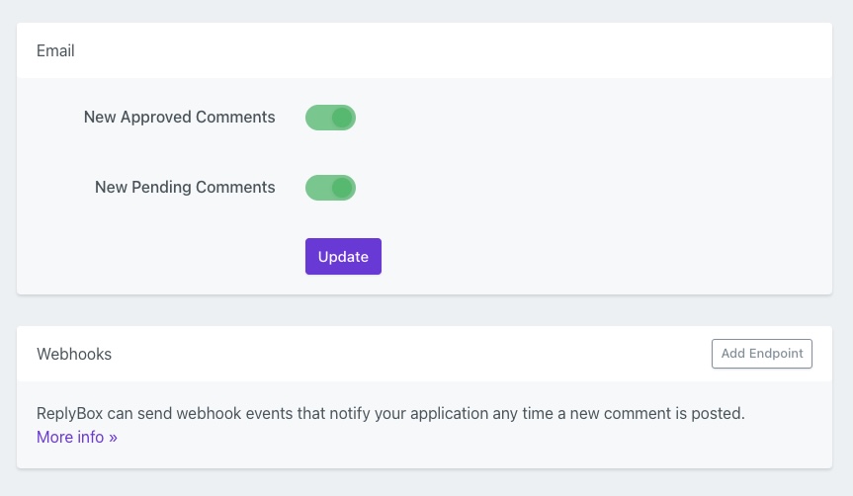Image resolution: width=853 pixels, height=496 pixels.
Task: Disable New Approved Comments email toggle
Action: tap(330, 118)
